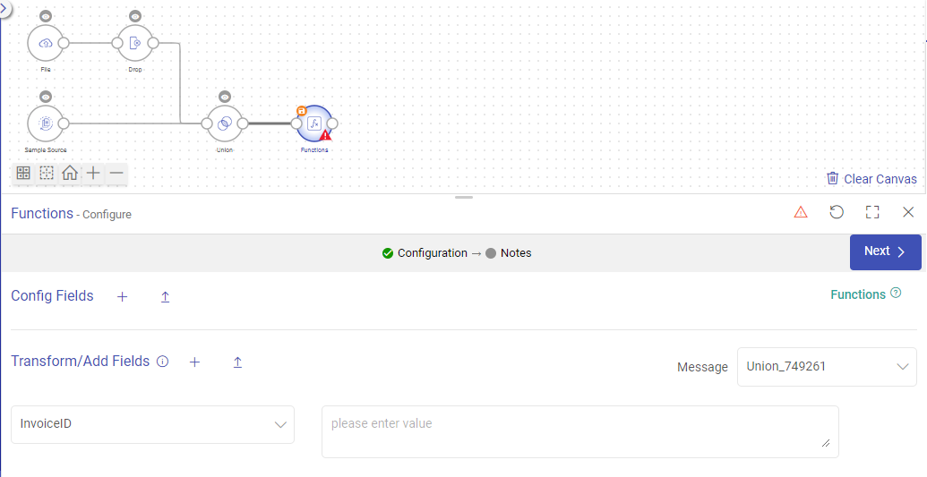Click the dashed selection box canvas icon
This screenshot has height=477, width=927.
pos(47,174)
